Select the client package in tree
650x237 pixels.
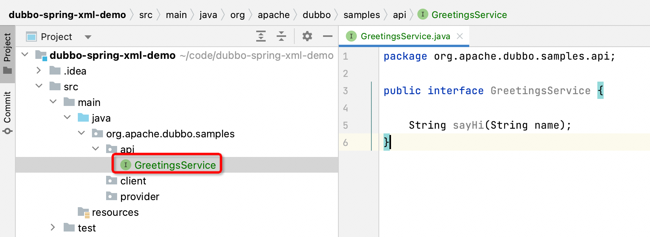[133, 181]
